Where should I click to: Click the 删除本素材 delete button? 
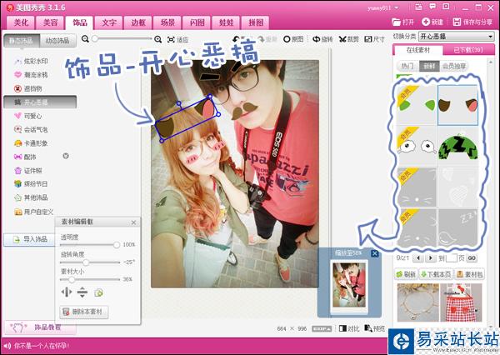point(84,312)
